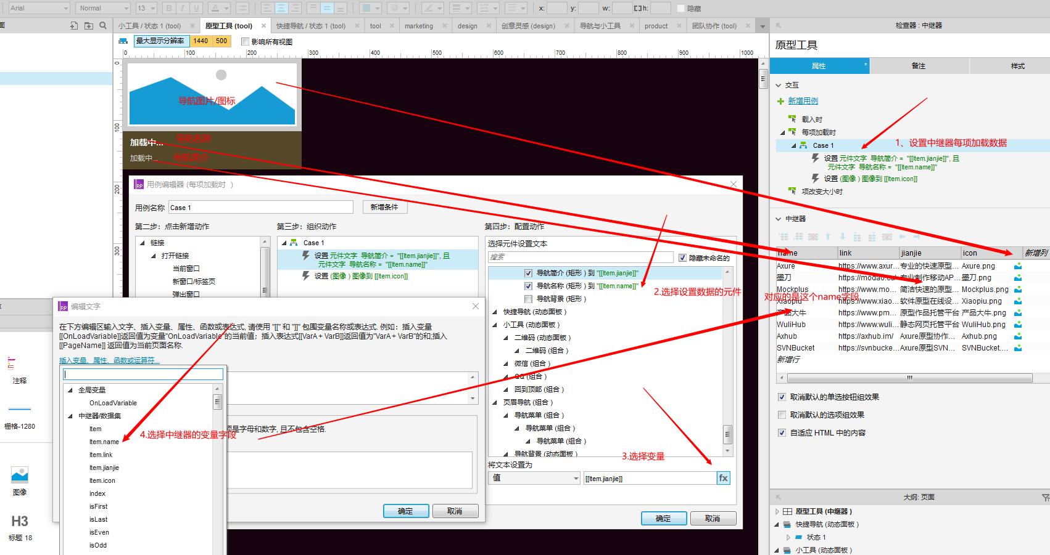Open the font size 13 dropdown
The width and height of the screenshot is (1050, 555).
point(147,8)
